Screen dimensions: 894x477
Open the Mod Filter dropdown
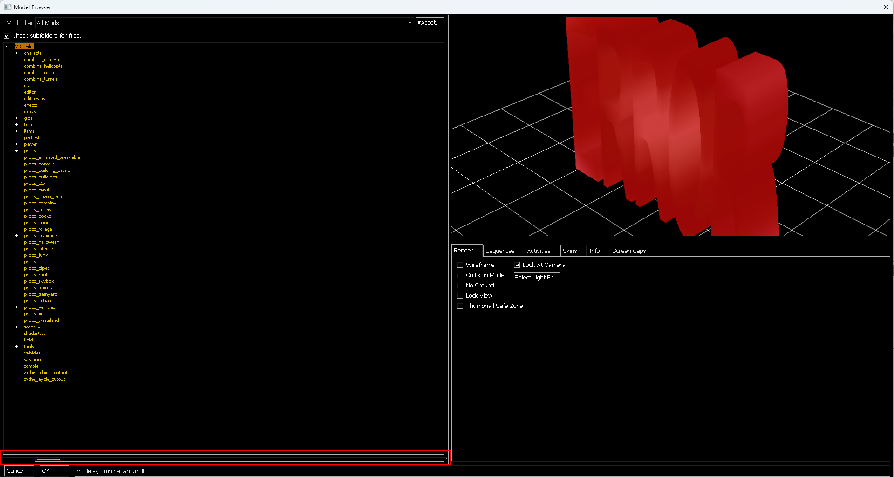point(225,23)
